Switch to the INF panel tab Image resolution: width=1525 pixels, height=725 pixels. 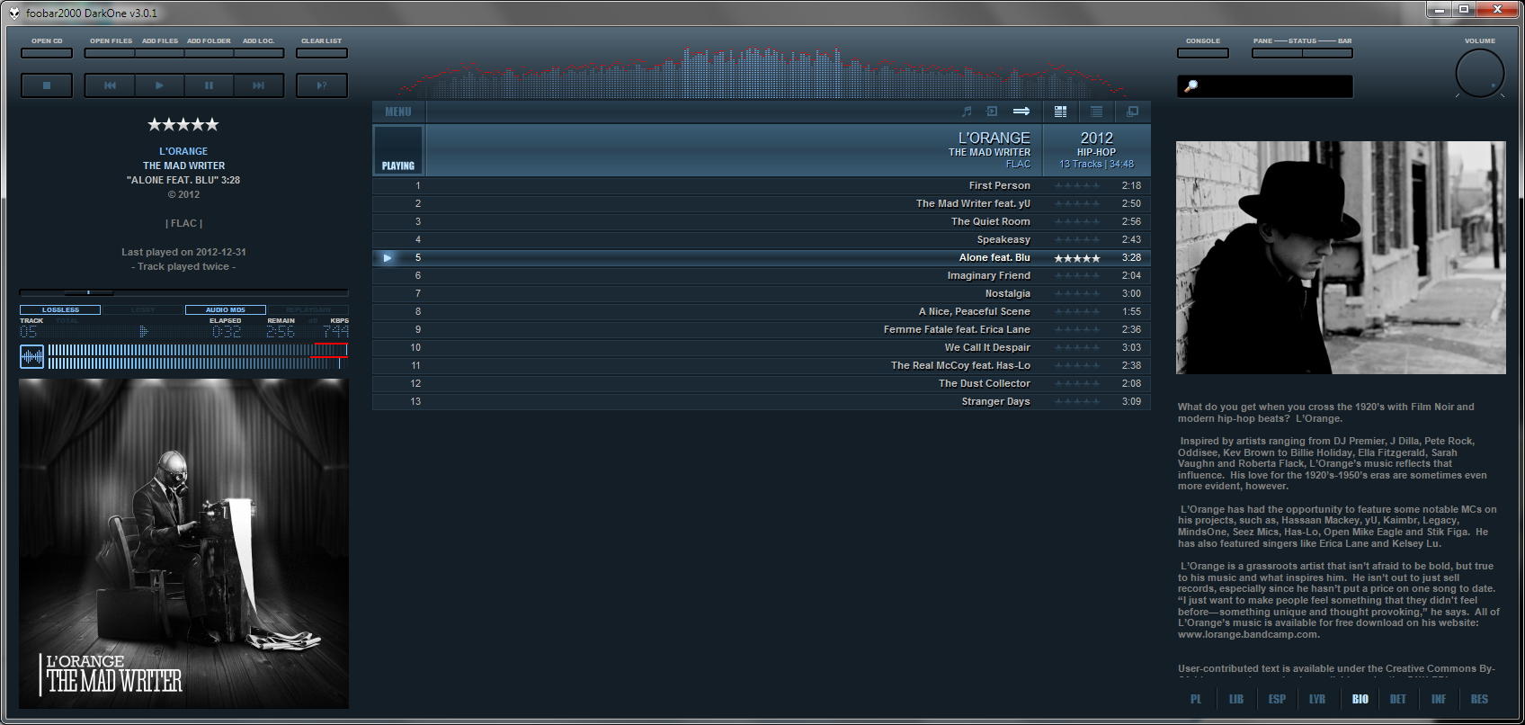[x=1439, y=699]
